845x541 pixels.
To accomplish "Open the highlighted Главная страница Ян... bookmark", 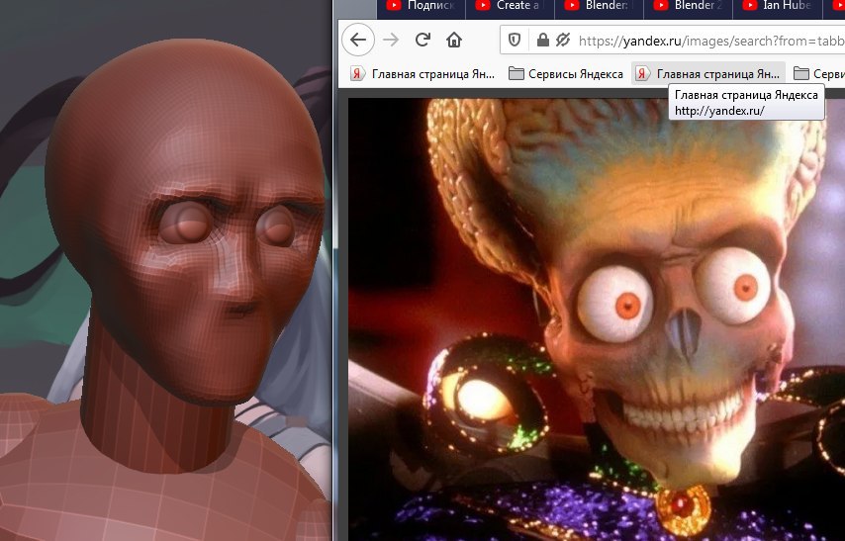I will coord(708,74).
